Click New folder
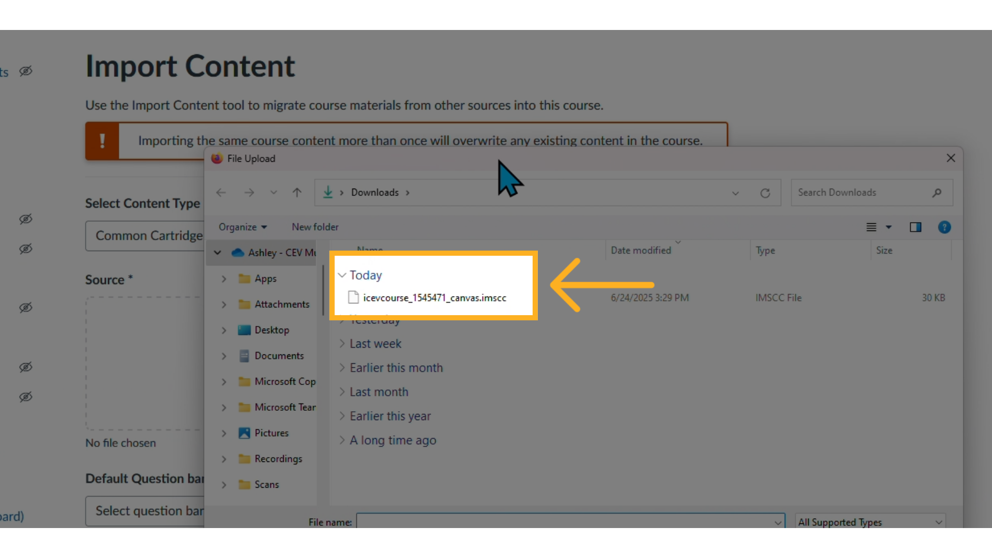This screenshot has width=992, height=558. [x=315, y=227]
